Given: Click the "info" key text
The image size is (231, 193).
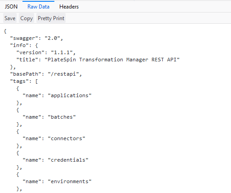Looking at the screenshot, I should (19, 45).
